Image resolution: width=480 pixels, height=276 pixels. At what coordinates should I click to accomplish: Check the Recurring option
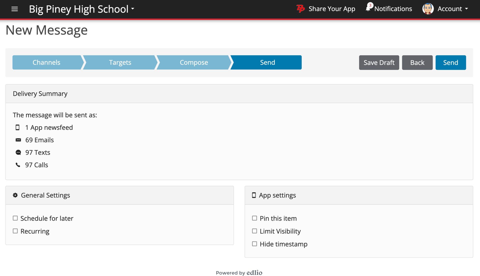coord(15,231)
